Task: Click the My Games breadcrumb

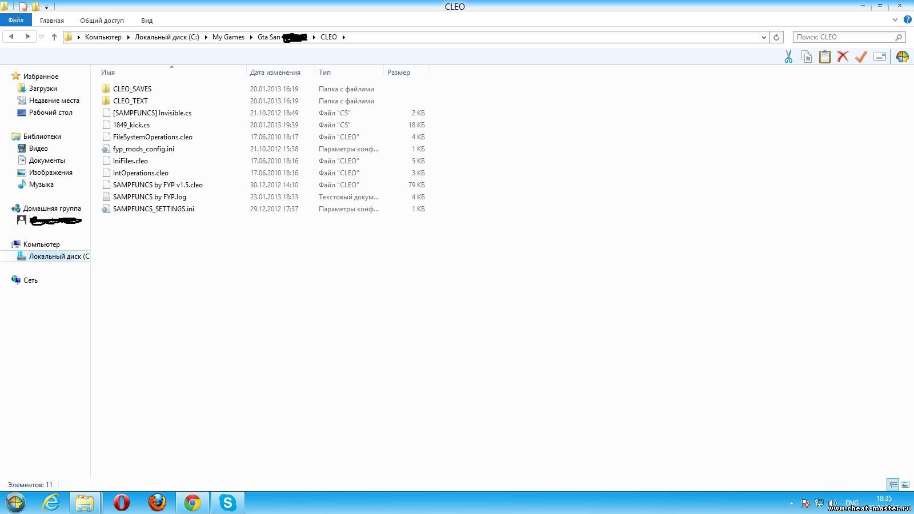Action: point(228,37)
